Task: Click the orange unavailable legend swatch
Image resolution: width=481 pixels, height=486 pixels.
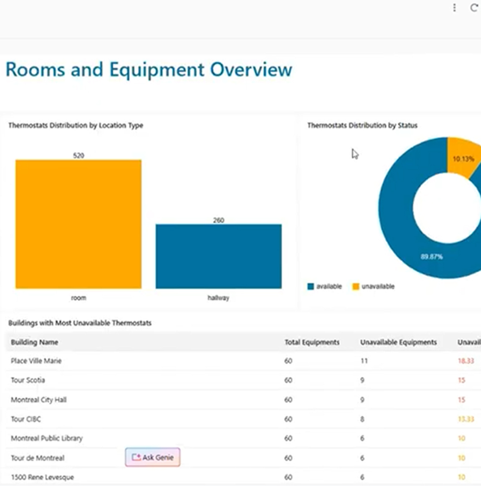Action: pos(356,286)
